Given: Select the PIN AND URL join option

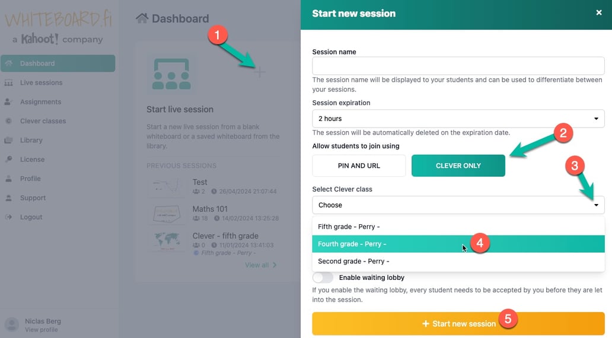Looking at the screenshot, I should (359, 166).
